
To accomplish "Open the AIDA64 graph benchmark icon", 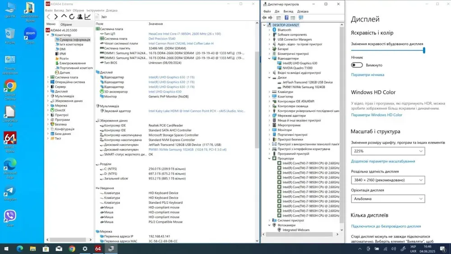I will point(87,17).
